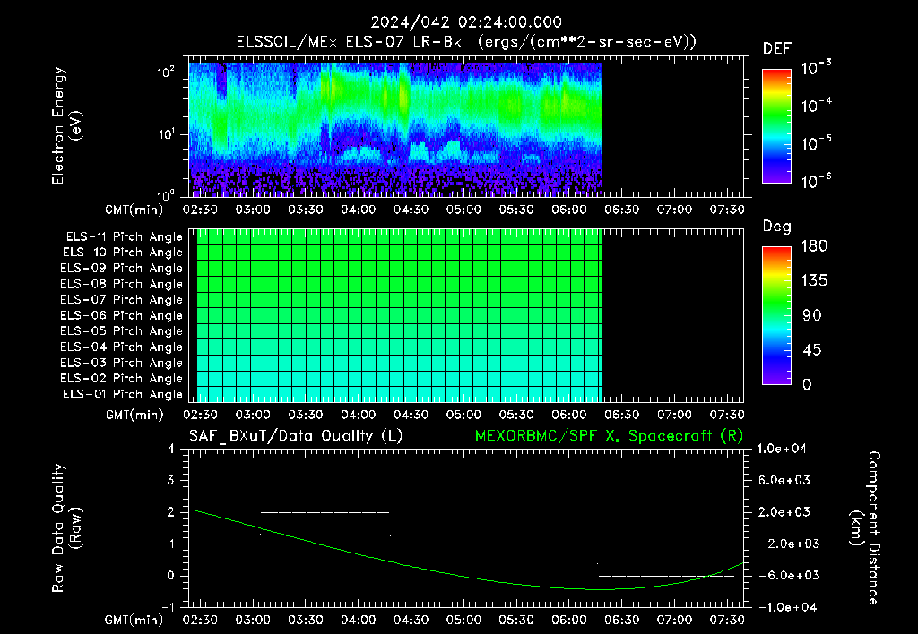Click the Electron Energy (eV) axis label
918x634 pixels.
[65, 125]
